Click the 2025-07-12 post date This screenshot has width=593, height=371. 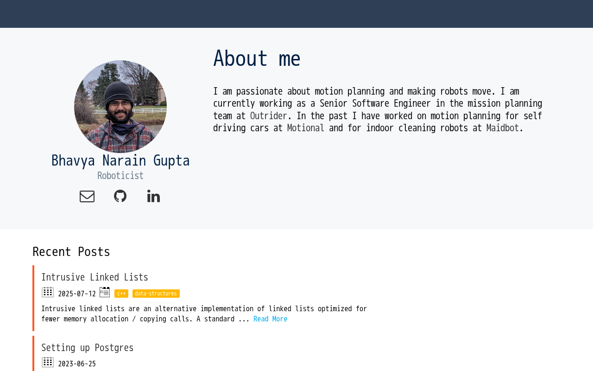click(x=77, y=294)
